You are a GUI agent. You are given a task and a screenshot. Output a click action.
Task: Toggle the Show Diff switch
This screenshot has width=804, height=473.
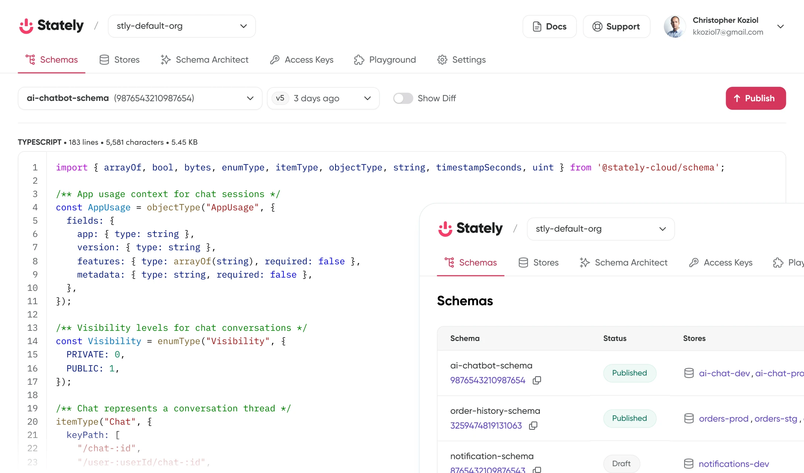(x=403, y=98)
